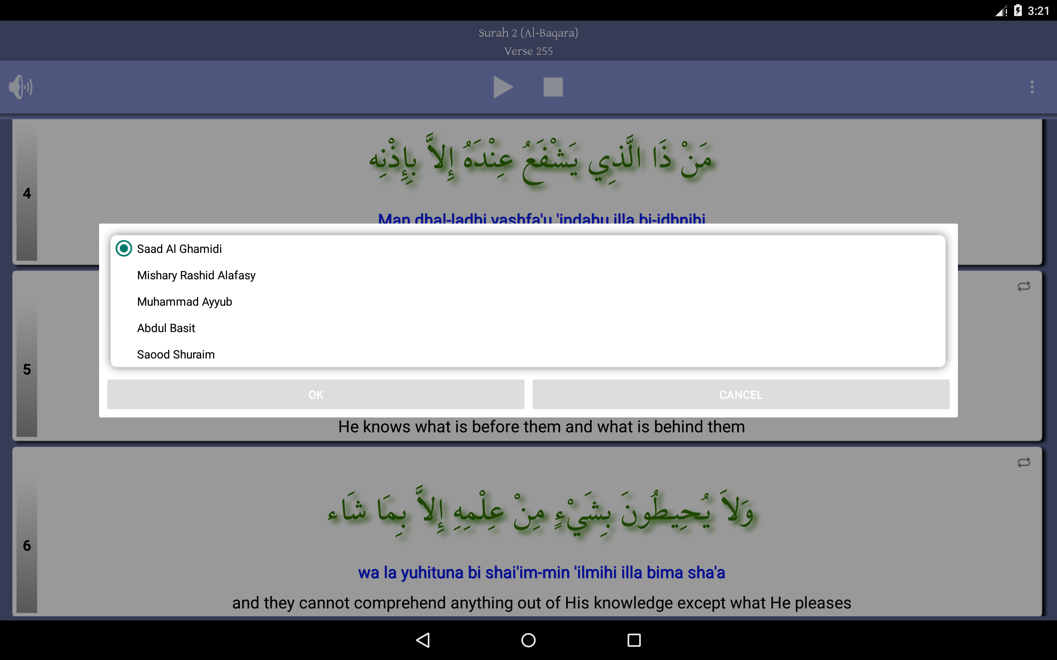Viewport: 1057px width, 660px height.
Task: Tap repeat icon on verse part 5
Action: [x=1024, y=286]
